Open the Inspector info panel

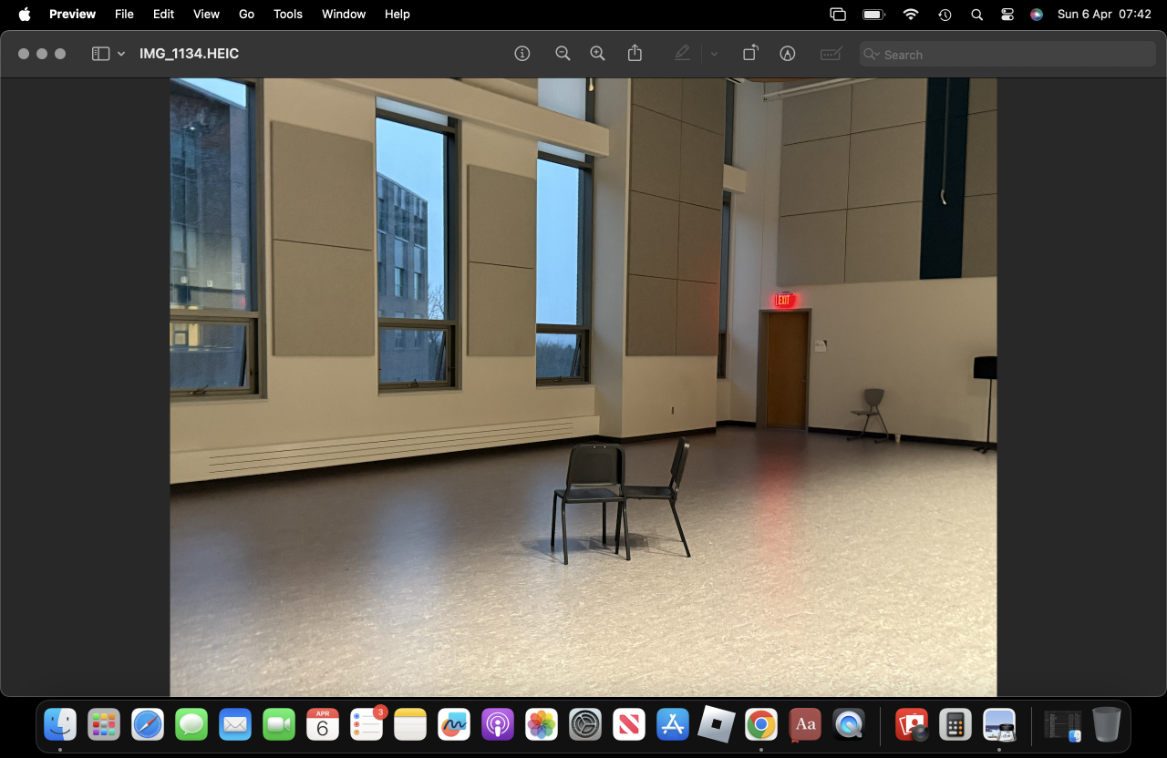(x=522, y=54)
